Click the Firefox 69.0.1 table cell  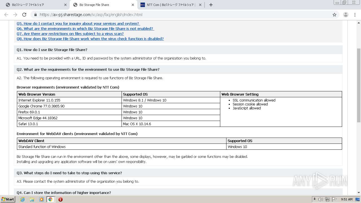click(x=69, y=112)
